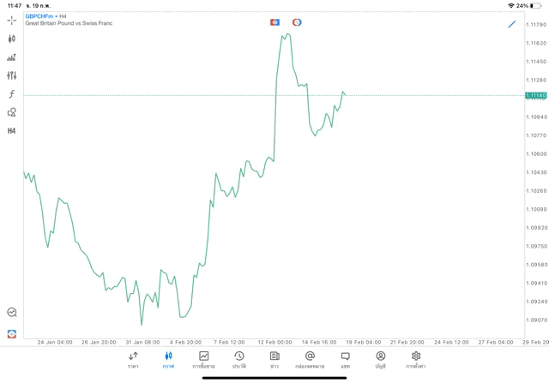Screen dimensions: 549x383
Task: Switch to the ราคา (Quotes) tab
Action: point(133,360)
